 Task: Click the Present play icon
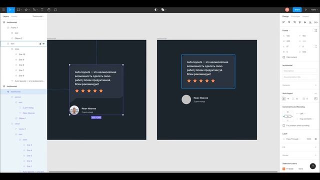(305, 9)
